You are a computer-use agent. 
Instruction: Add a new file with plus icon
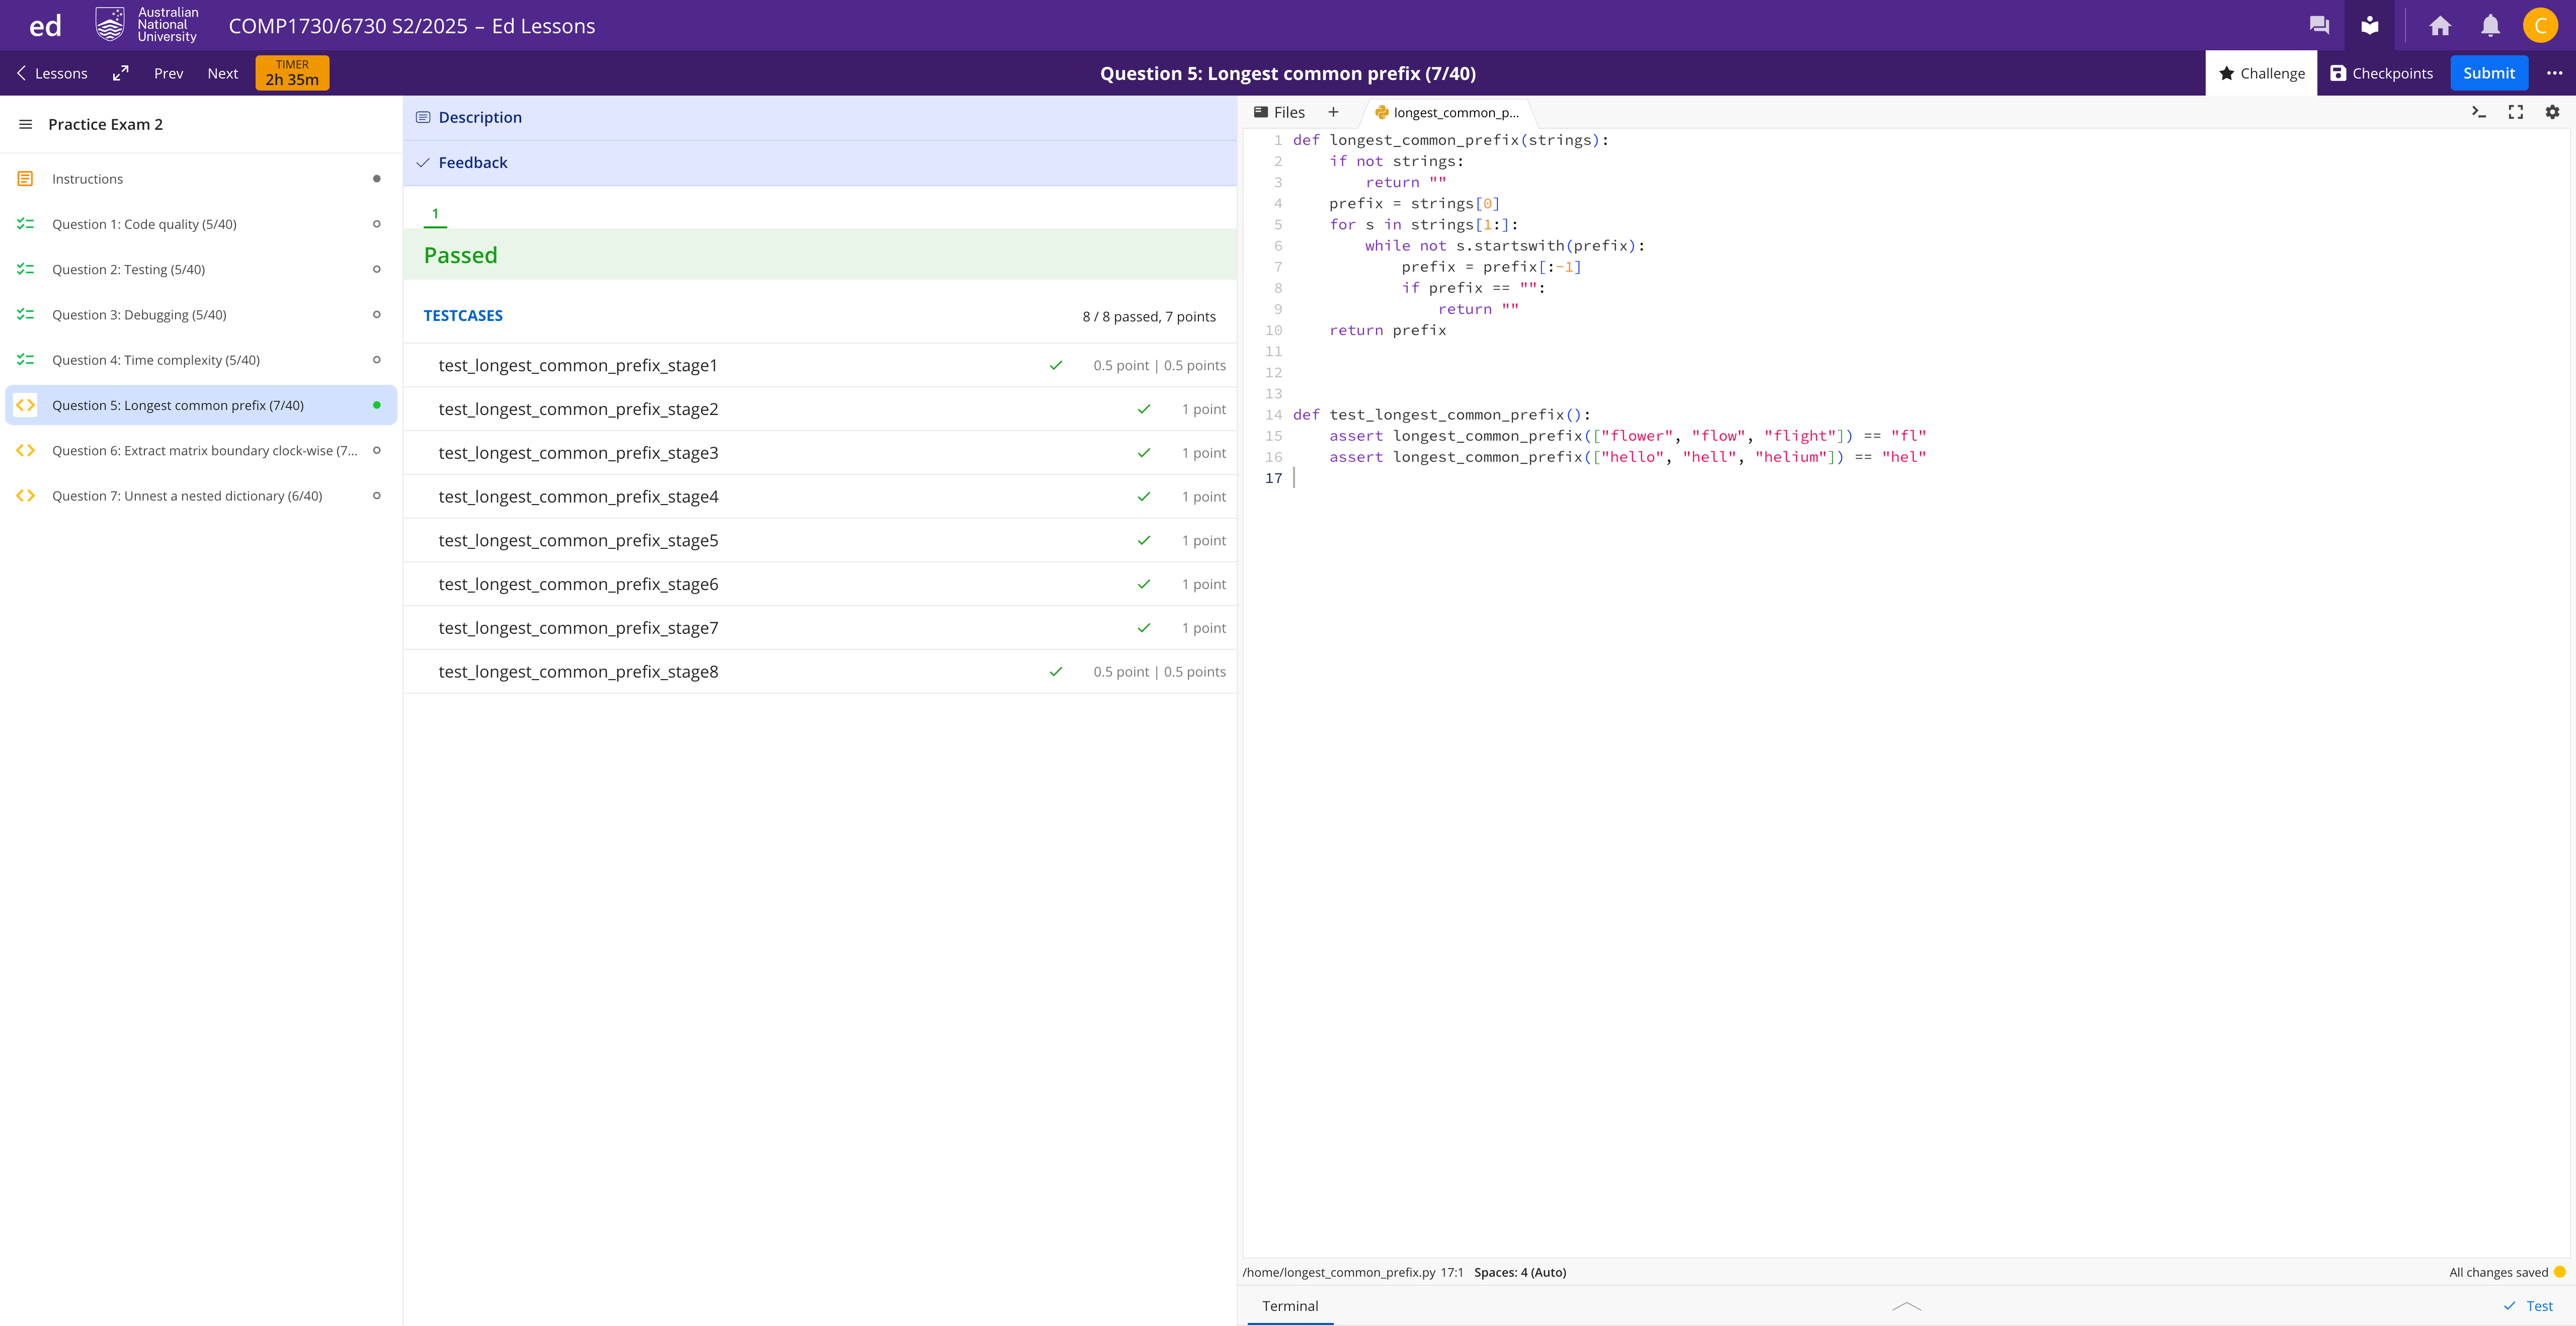coord(1333,112)
